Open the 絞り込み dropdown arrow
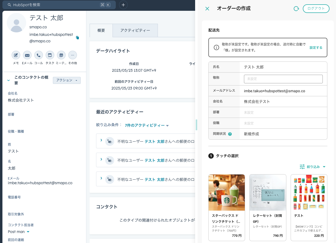This screenshot has width=336, height=243. point(324,167)
